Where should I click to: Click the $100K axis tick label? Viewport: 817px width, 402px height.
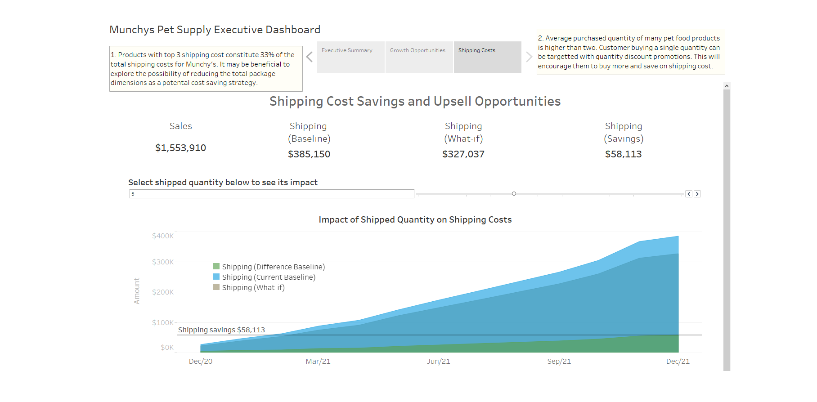click(x=163, y=323)
